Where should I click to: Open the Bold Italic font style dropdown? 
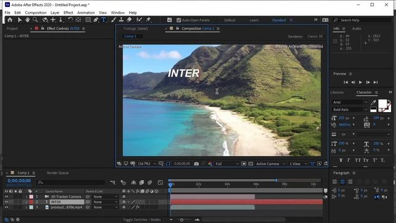click(x=350, y=110)
